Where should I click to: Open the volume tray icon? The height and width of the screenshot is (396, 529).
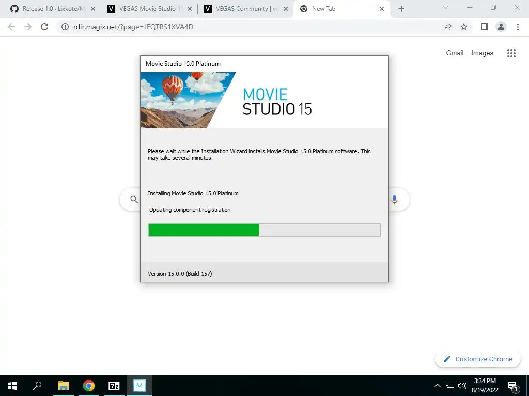[462, 386]
